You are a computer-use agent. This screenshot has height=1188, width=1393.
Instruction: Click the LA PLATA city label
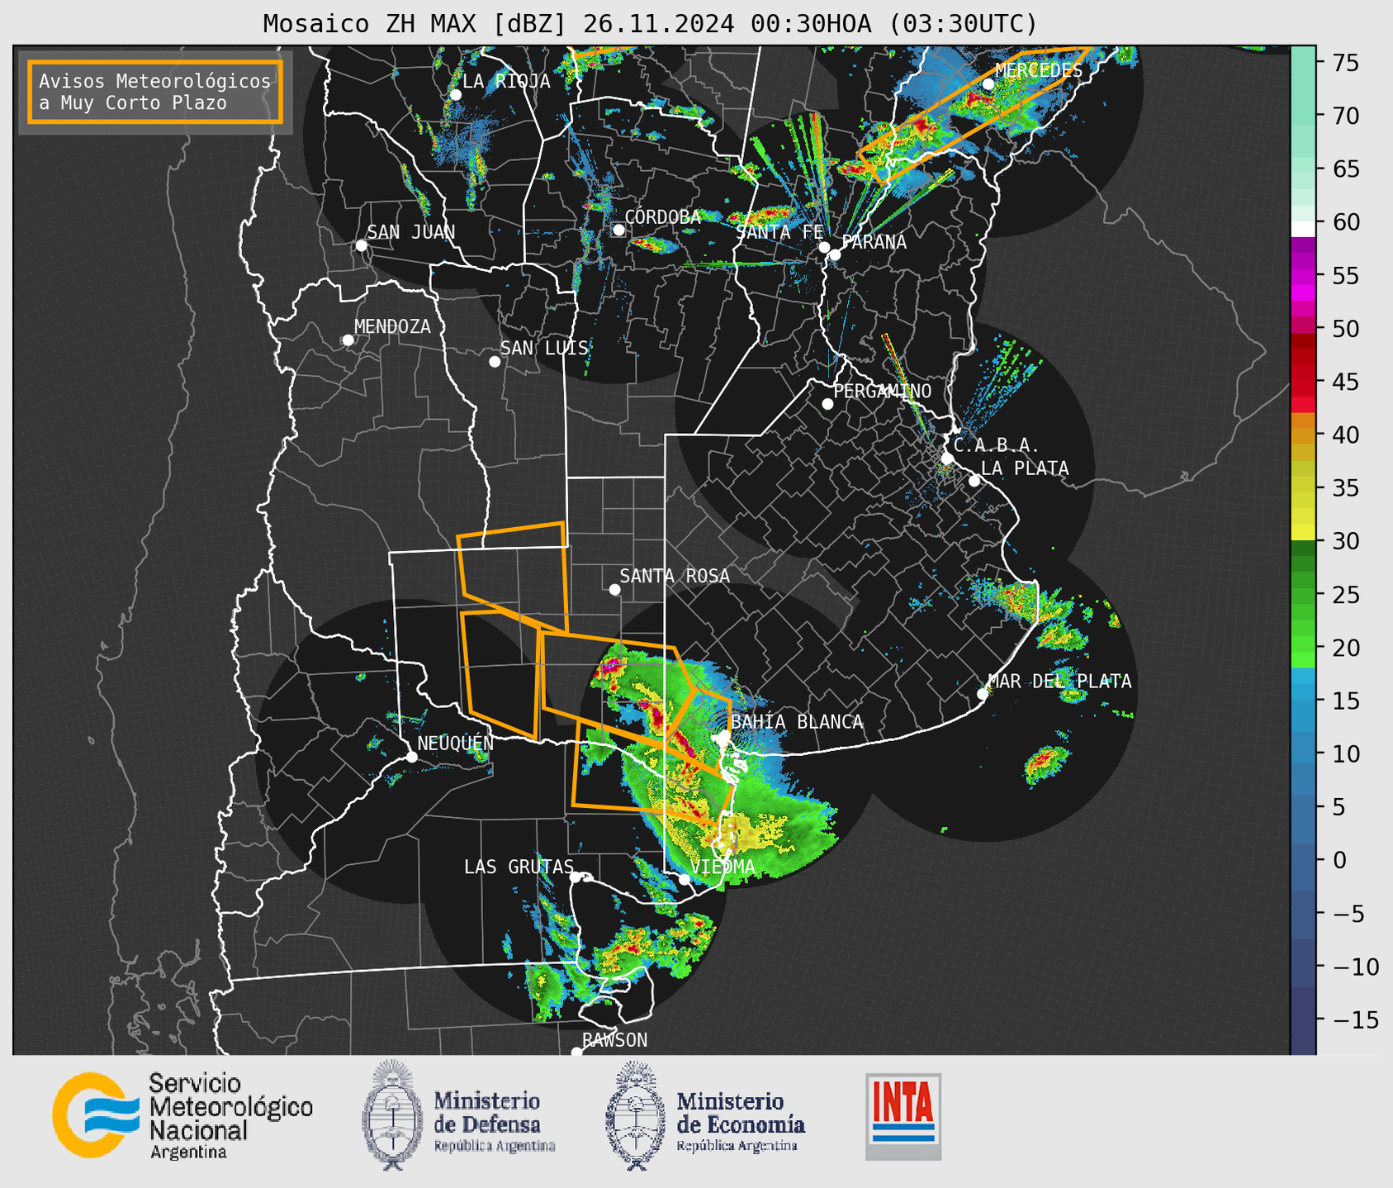[1025, 468]
